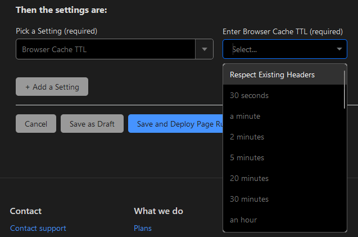358x237 pixels.
Task: Open the Plans footer link
Action: point(143,228)
